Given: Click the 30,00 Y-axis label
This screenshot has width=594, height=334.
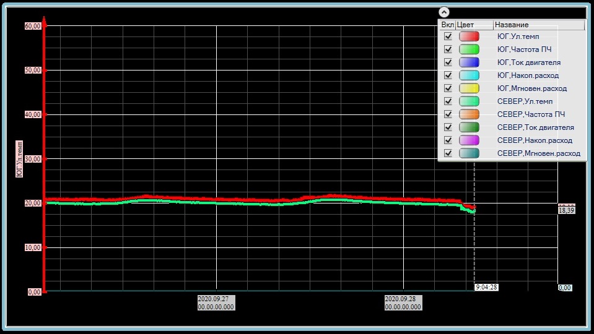Looking at the screenshot, I should (33, 159).
